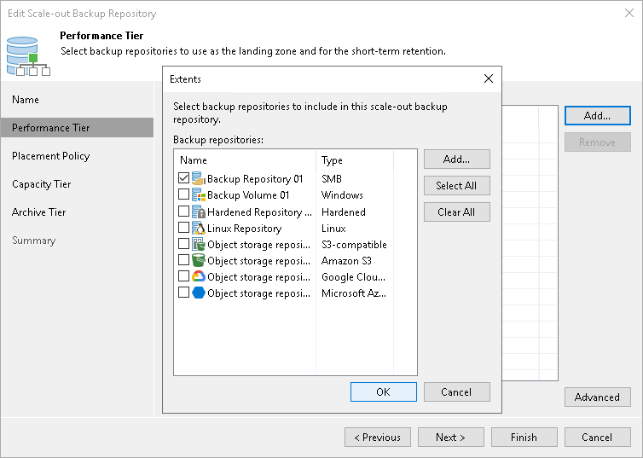Viewport: 643px width, 458px height.
Task: Click the Amazon S3 bucket icon
Action: click(199, 260)
